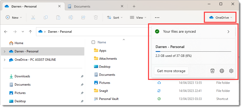This screenshot has width=243, height=109.
Task: Select the Attachments folder
Action: (105, 59)
